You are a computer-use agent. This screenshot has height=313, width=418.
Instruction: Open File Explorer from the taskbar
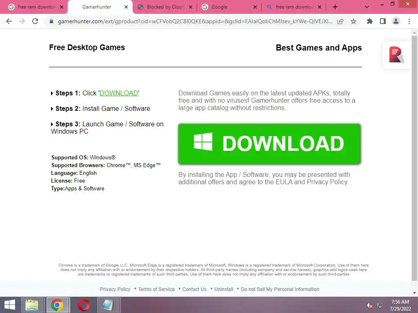click(x=32, y=305)
